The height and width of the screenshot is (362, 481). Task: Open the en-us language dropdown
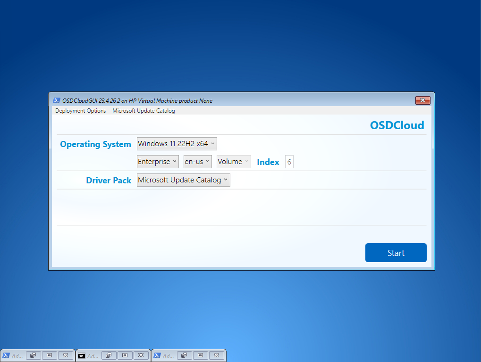pyautogui.click(x=197, y=162)
